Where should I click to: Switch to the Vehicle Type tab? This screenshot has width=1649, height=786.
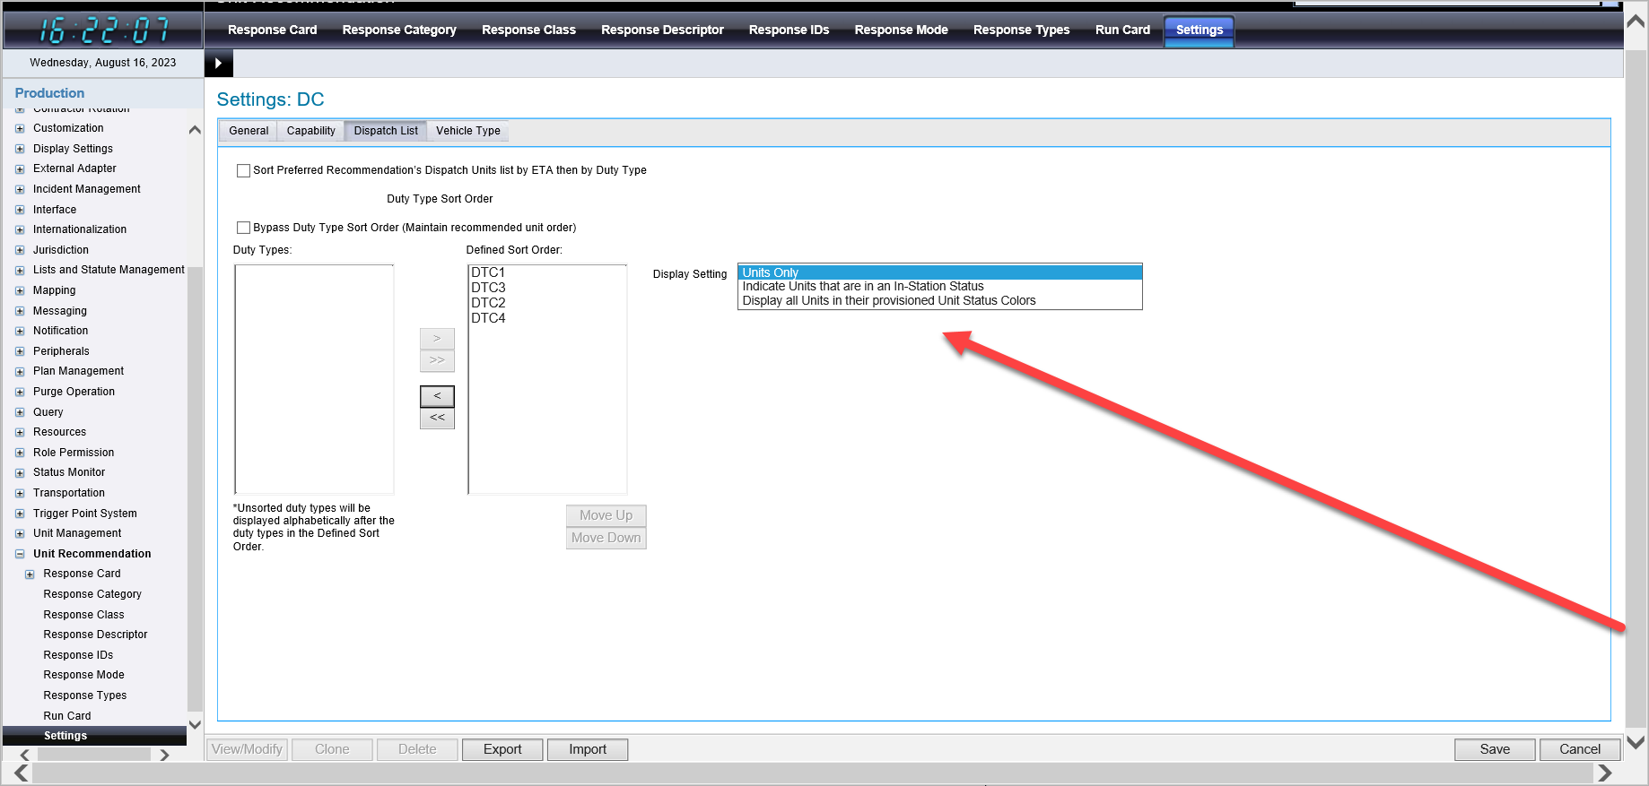point(467,131)
